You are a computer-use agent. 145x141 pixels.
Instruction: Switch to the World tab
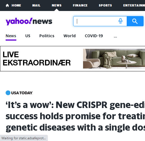70,36
